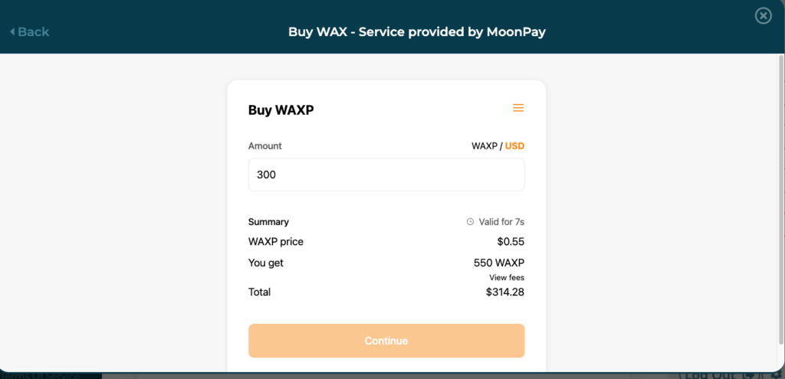The image size is (785, 379).
Task: Open the View fees link
Action: pos(507,277)
